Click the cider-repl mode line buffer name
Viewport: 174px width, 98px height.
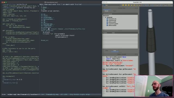(24, 94)
